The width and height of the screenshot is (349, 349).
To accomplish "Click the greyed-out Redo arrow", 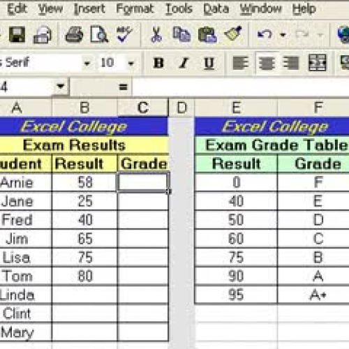I will (x=302, y=34).
